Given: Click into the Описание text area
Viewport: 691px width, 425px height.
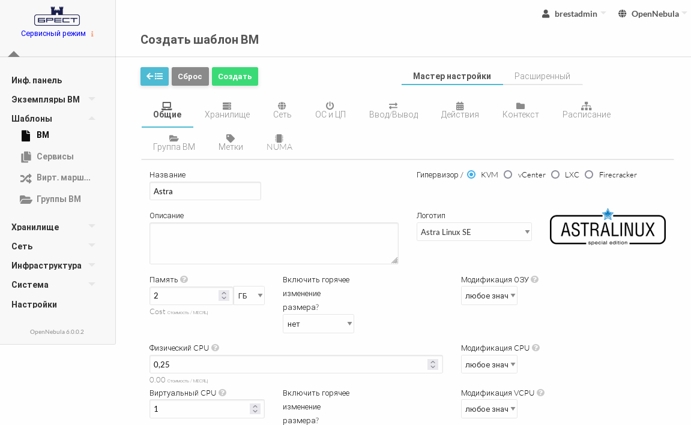Looking at the screenshot, I should (x=273, y=243).
